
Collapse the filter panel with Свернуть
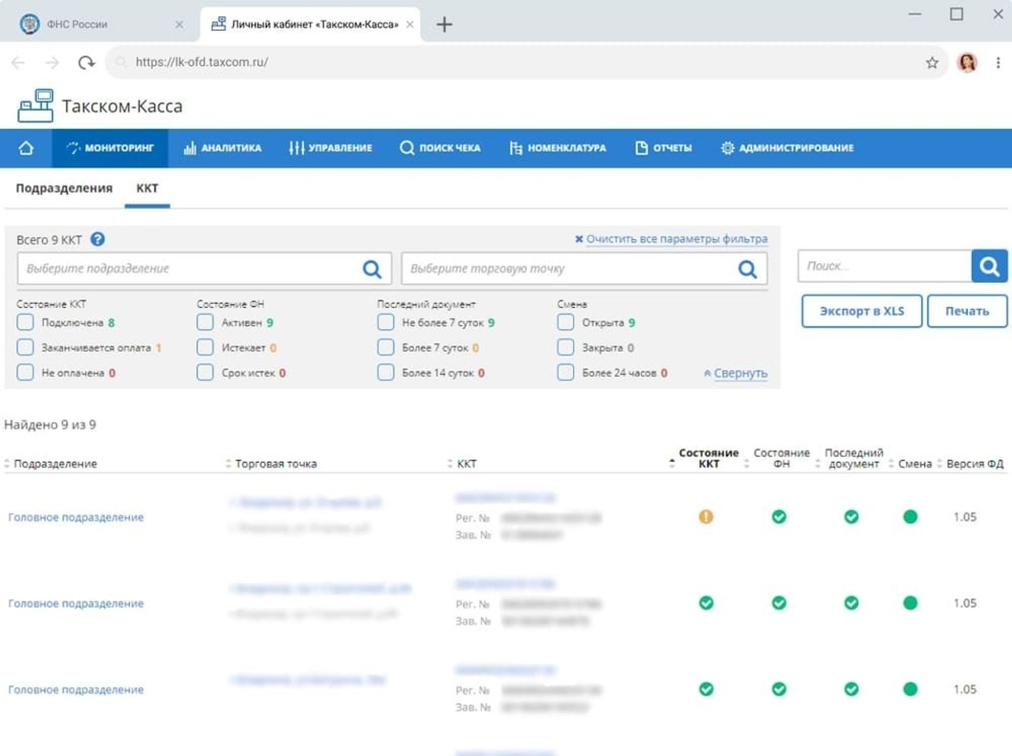740,373
